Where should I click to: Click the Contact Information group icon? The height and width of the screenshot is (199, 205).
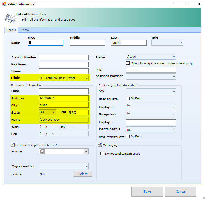coord(13,85)
